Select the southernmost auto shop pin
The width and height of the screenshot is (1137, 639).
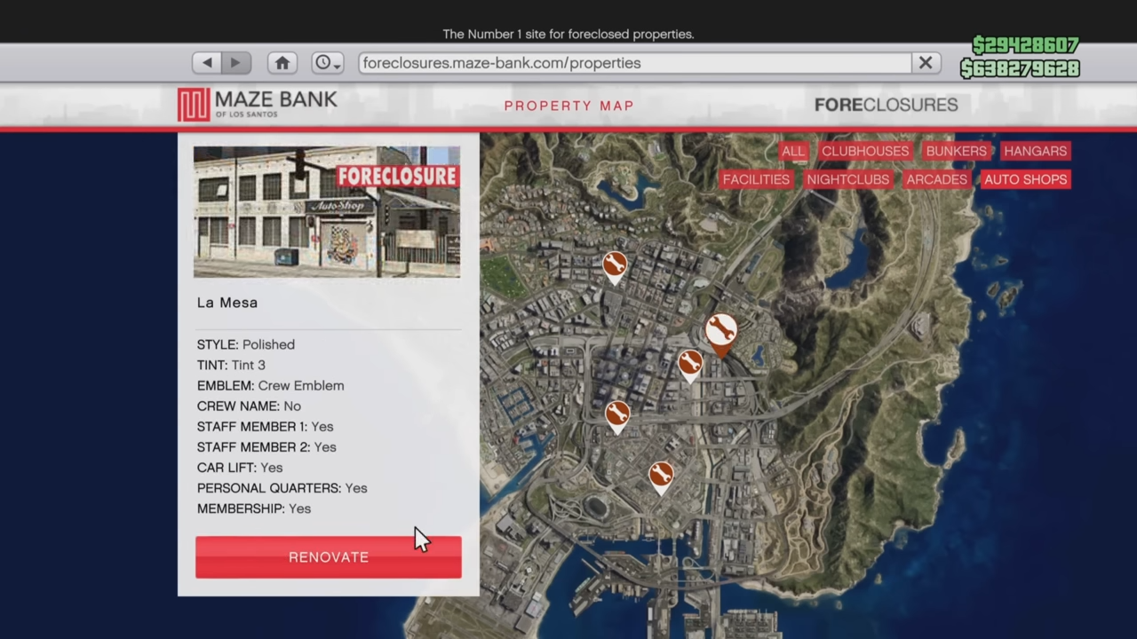click(661, 477)
